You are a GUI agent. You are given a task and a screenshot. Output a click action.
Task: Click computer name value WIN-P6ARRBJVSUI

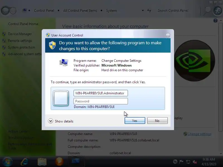click(123, 134)
